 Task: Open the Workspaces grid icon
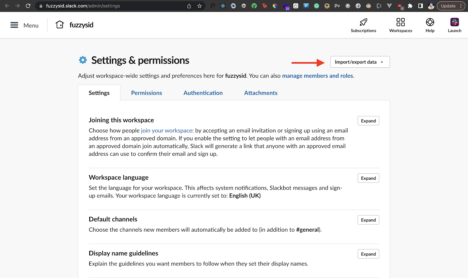(x=401, y=22)
